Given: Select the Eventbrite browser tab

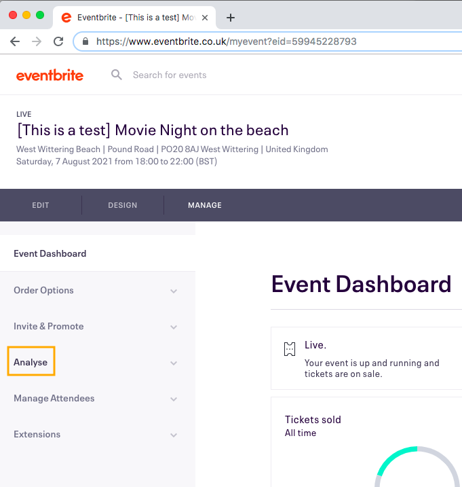Looking at the screenshot, I should click(134, 18).
